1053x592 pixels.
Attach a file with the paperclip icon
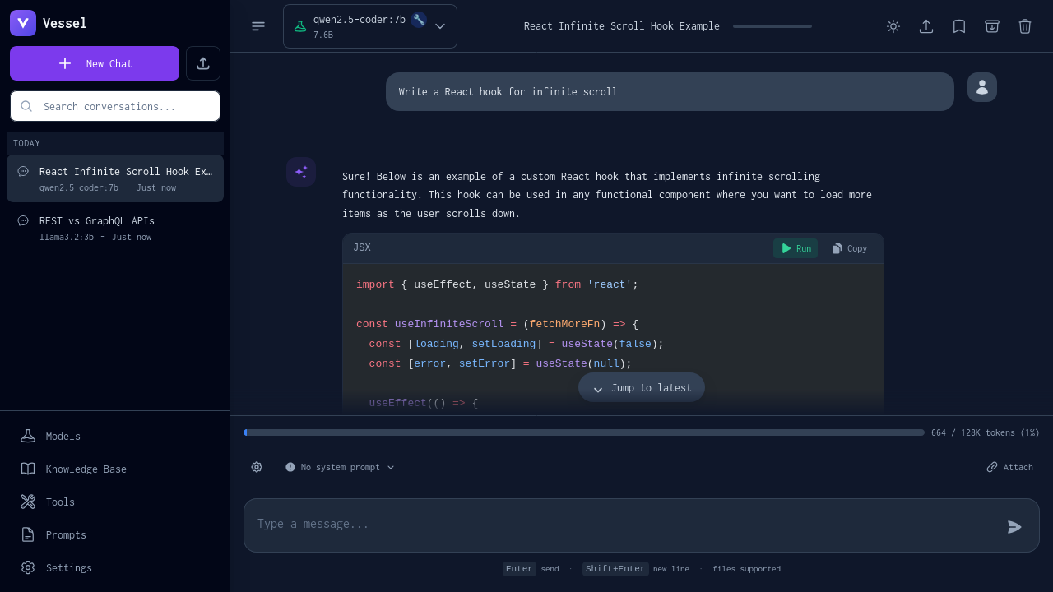(x=1010, y=467)
